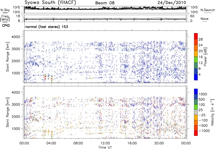Select the green 25–100 velocity colorbar segment
The image size is (215, 149).
196,107
